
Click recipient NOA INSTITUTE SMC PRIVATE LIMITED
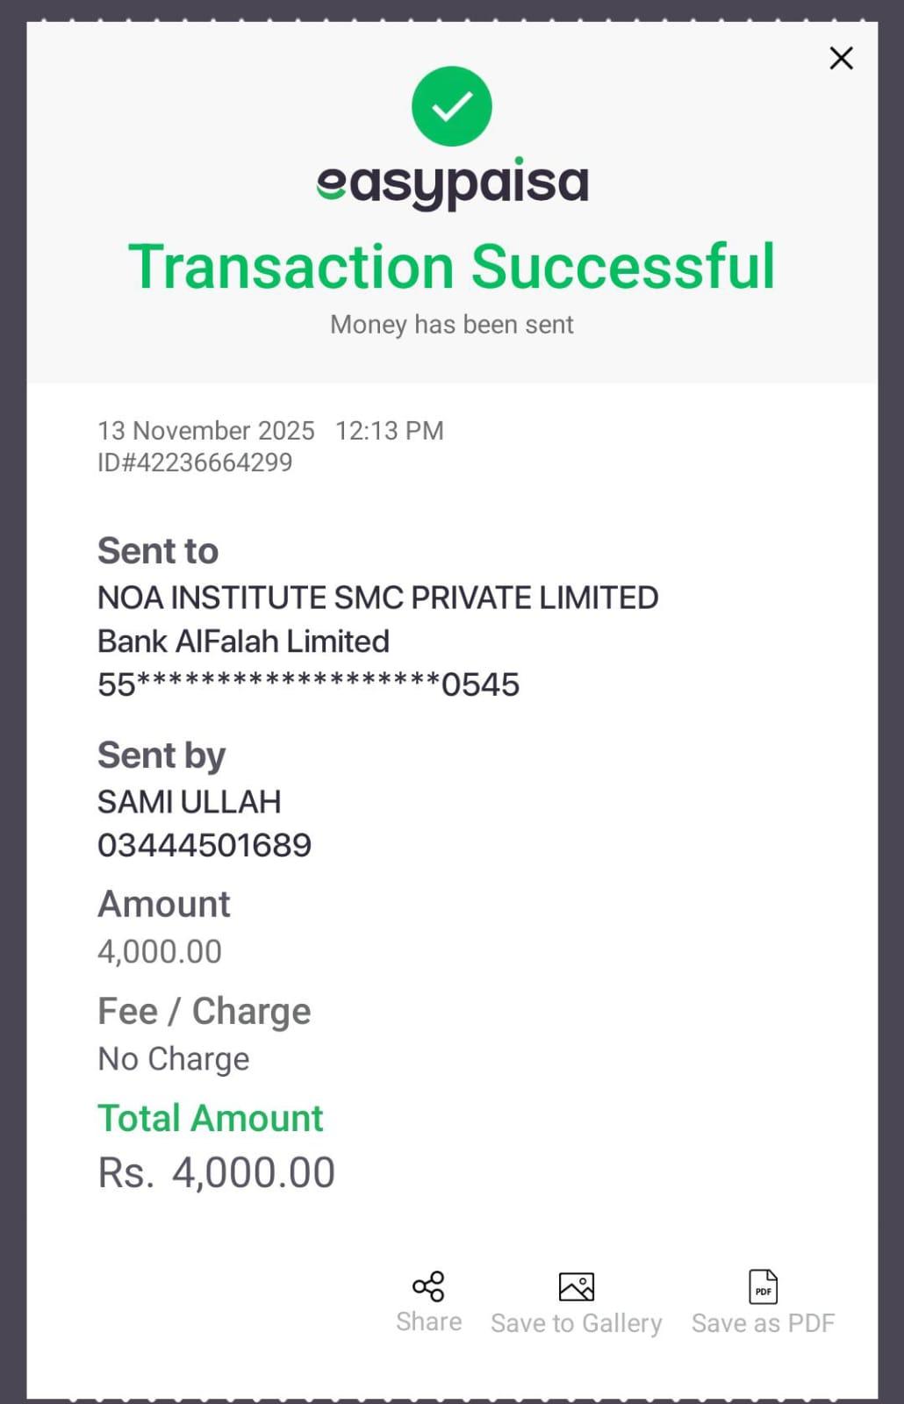pos(377,598)
